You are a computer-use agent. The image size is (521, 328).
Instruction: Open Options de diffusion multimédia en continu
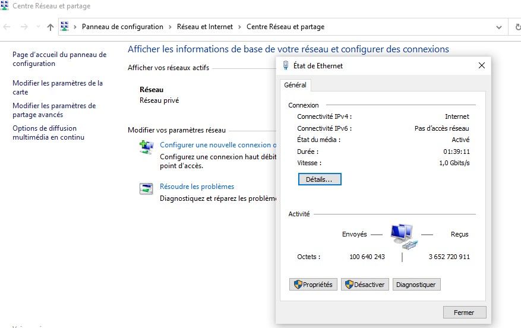point(49,133)
